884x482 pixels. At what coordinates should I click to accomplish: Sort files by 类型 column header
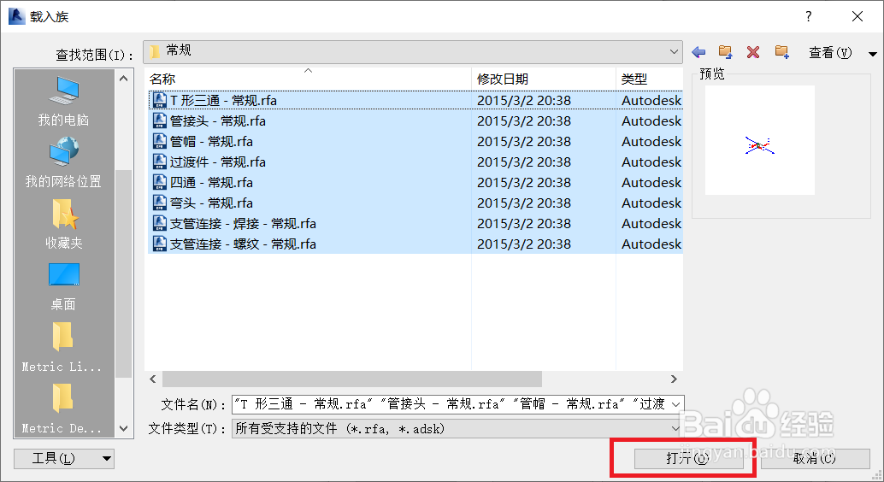(650, 79)
